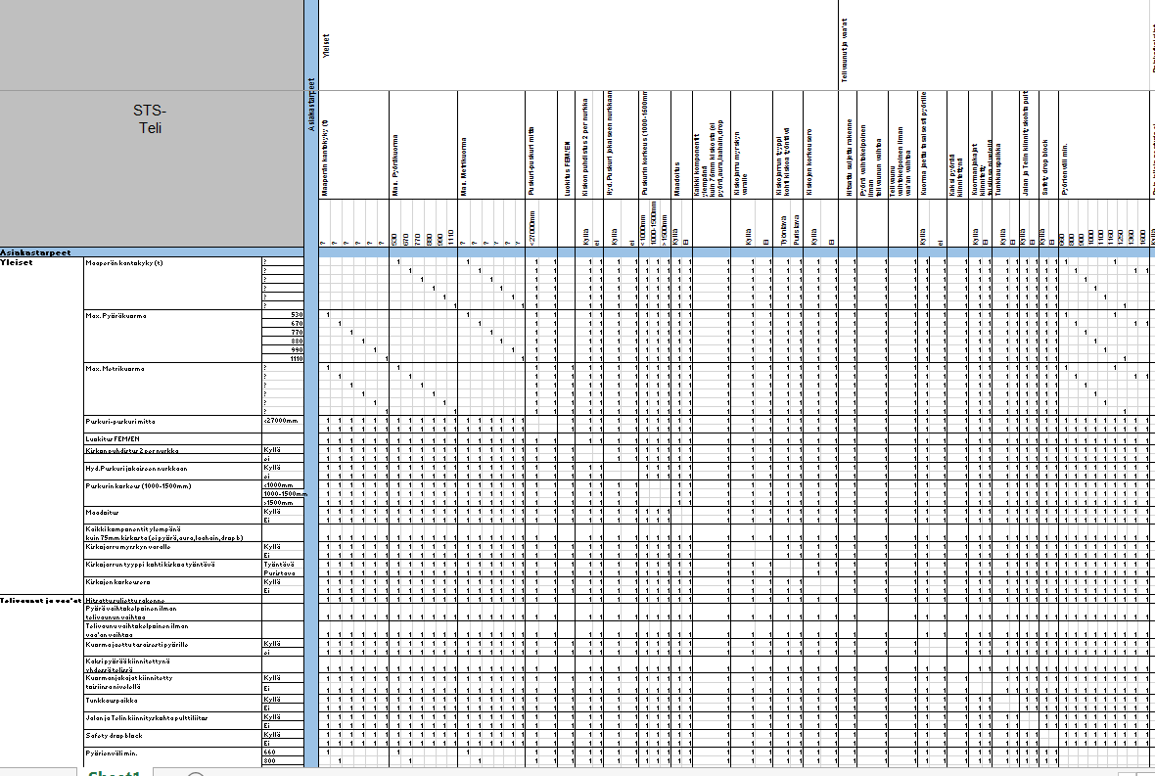Select the '770' value cell in left value column
The width and height of the screenshot is (1155, 776).
[283, 333]
